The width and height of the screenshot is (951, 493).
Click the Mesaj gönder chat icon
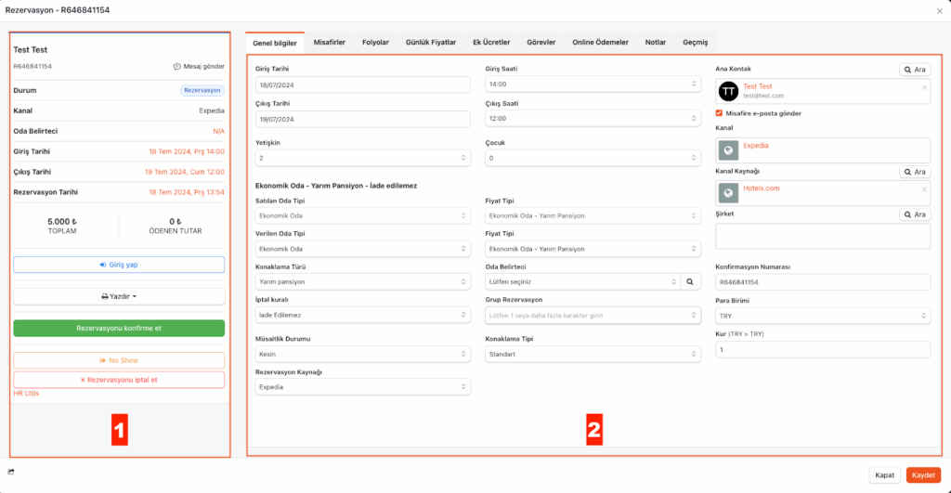click(x=176, y=67)
